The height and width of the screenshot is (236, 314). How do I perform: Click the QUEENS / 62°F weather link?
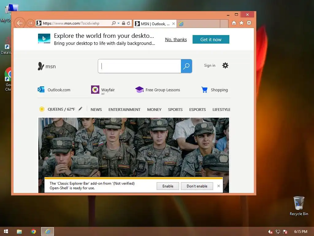coord(61,109)
